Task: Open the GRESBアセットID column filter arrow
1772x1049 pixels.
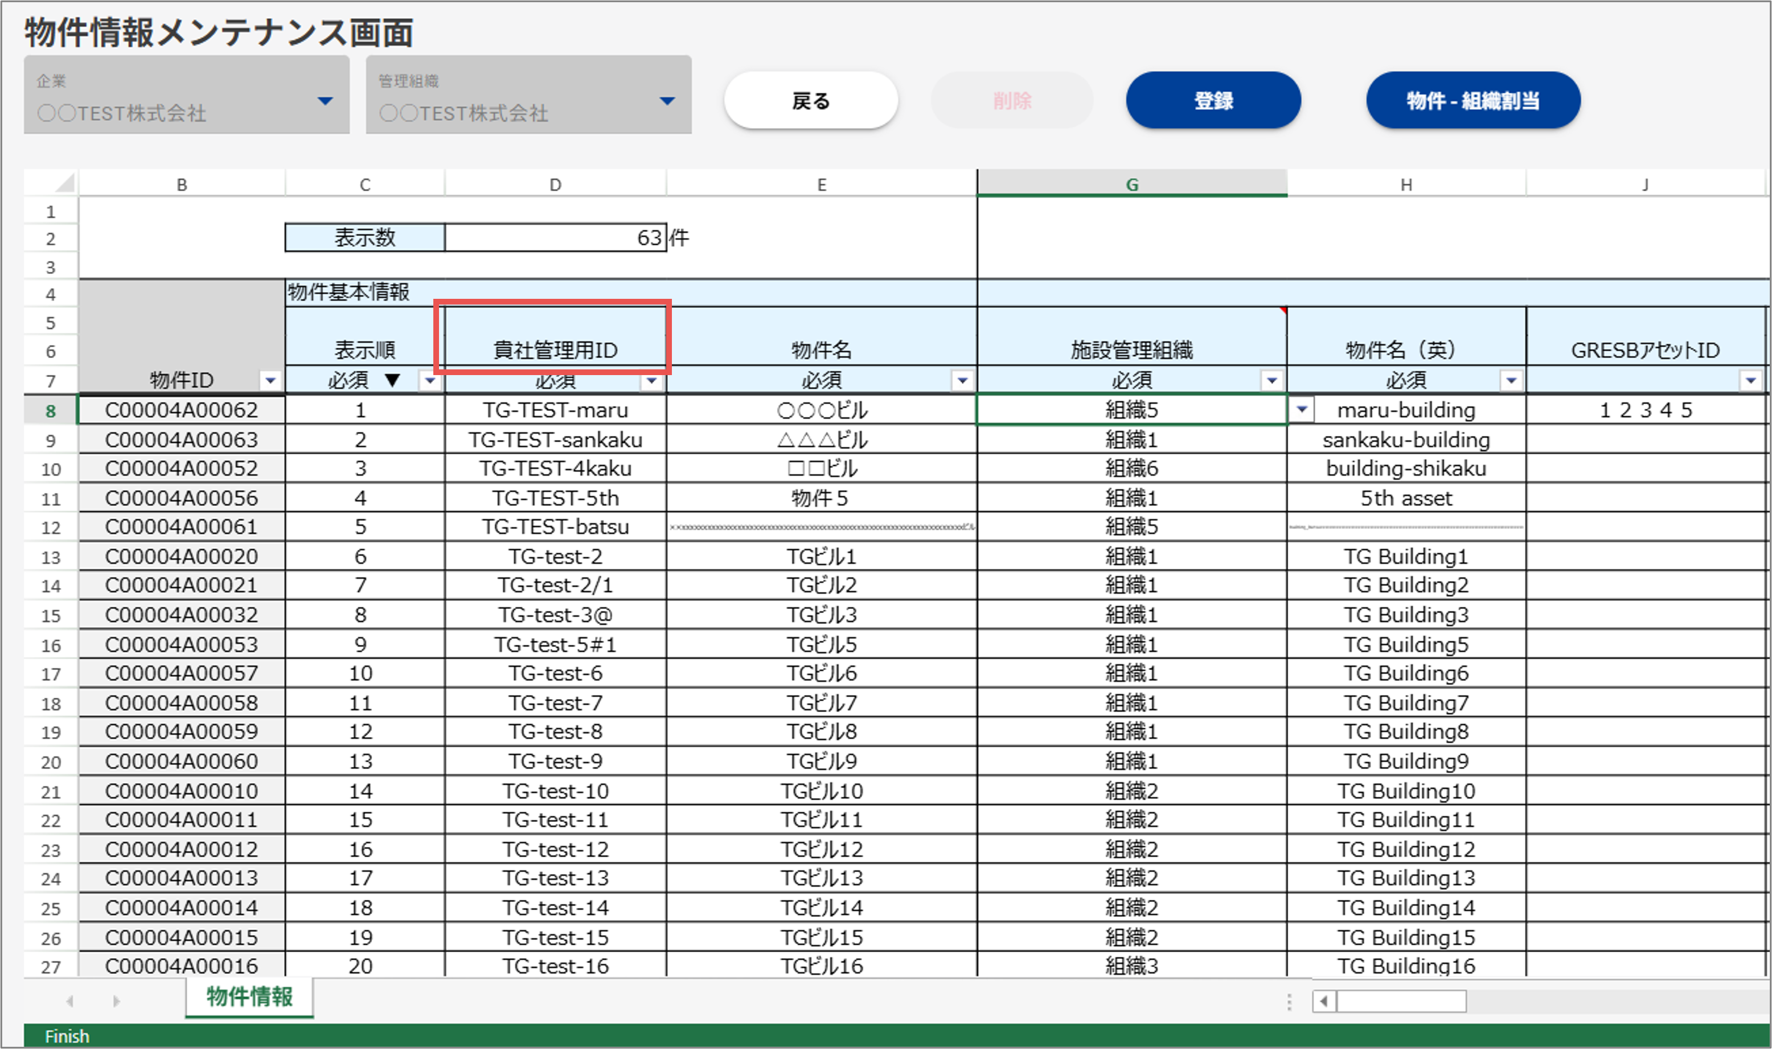Action: coord(1750,381)
